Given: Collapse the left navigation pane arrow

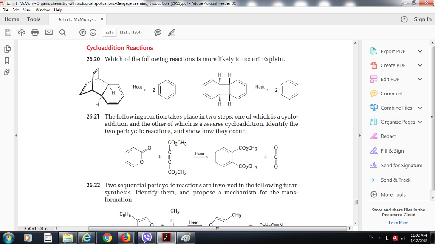Looking at the screenshot, I should click(x=16, y=136).
